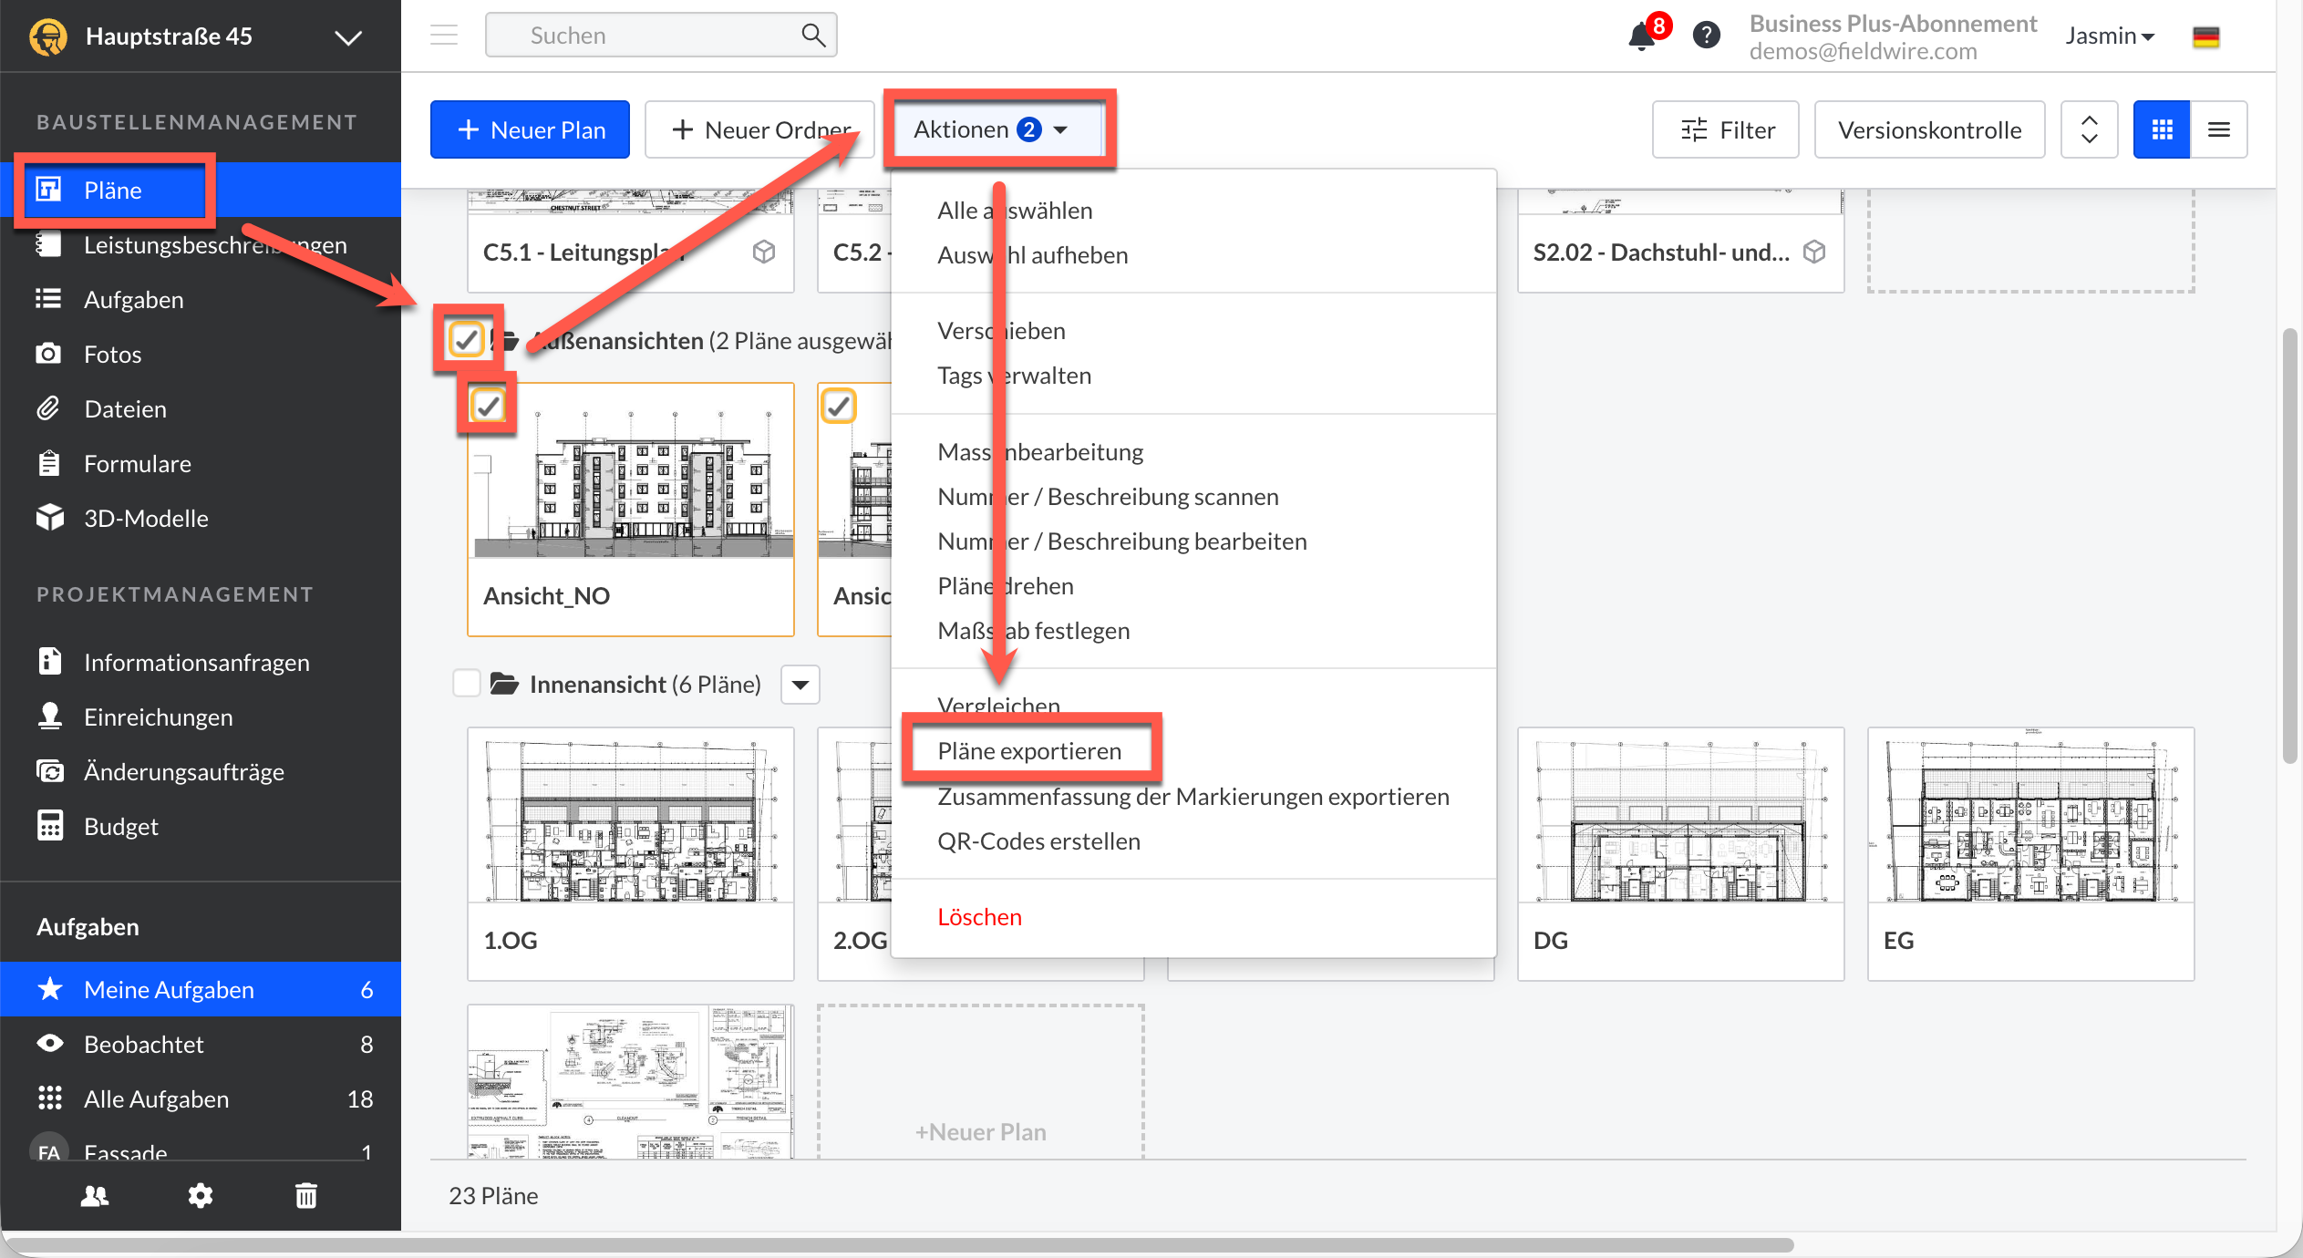Select Löschen in the actions menu

(x=979, y=916)
